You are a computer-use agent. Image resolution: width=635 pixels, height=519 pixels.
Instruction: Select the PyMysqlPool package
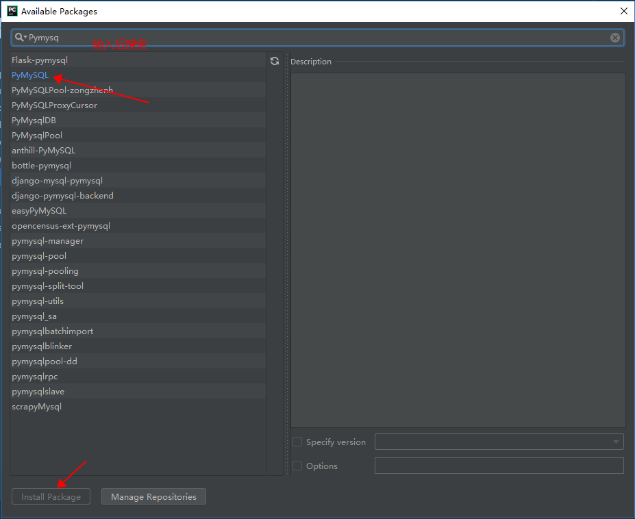pyautogui.click(x=138, y=135)
